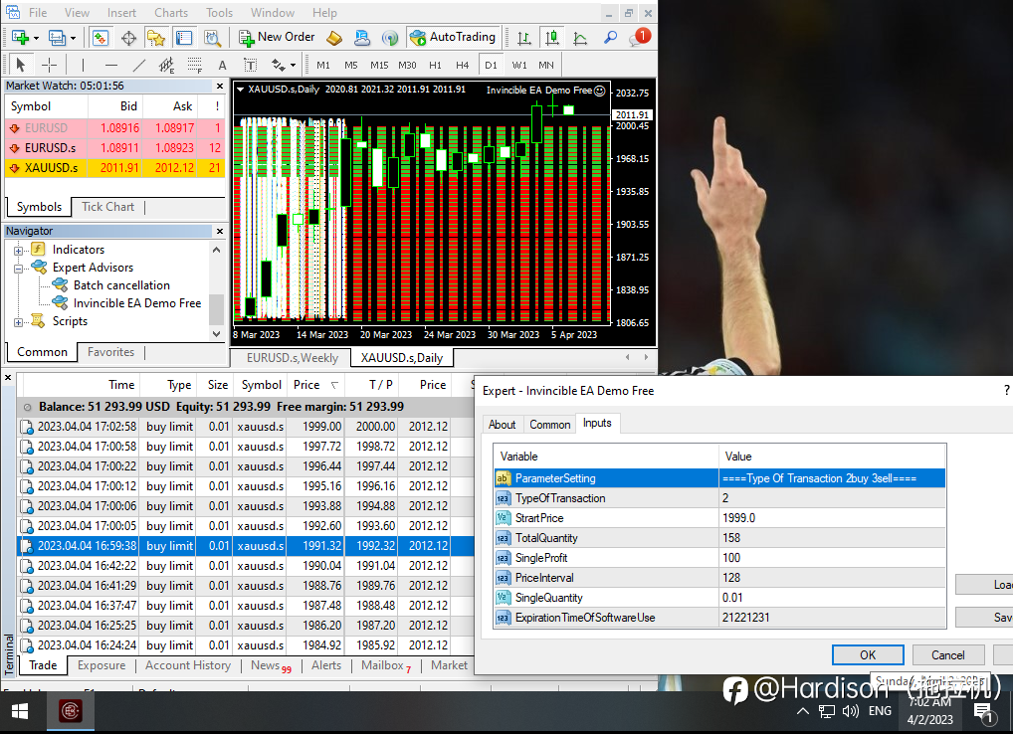
Task: Select the XAUUSD.s row in Market Watch
Action: pos(115,168)
